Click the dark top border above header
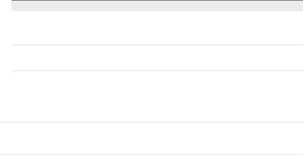The height and width of the screenshot is (155, 303). click(155, 0)
